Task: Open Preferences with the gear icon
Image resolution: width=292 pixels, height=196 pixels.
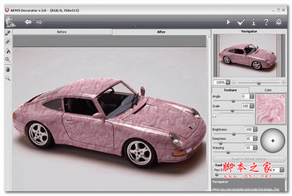Action: click(x=279, y=21)
